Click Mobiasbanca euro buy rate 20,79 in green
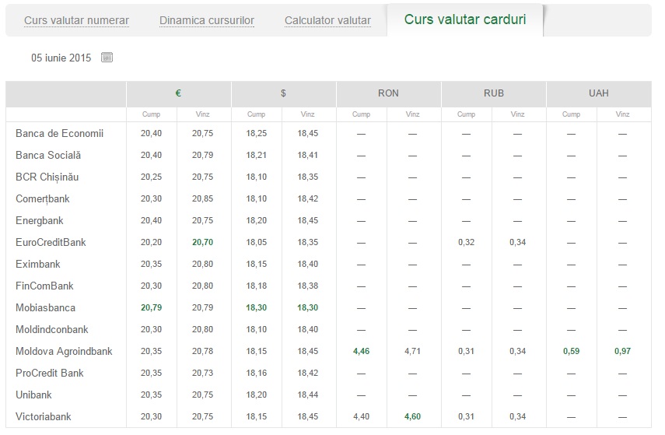This screenshot has height=435, width=665. pyautogui.click(x=152, y=307)
